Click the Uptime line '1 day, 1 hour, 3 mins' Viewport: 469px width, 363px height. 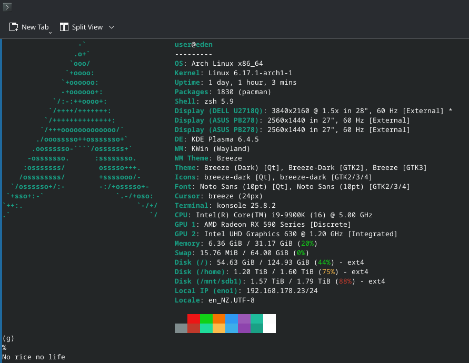(252, 83)
